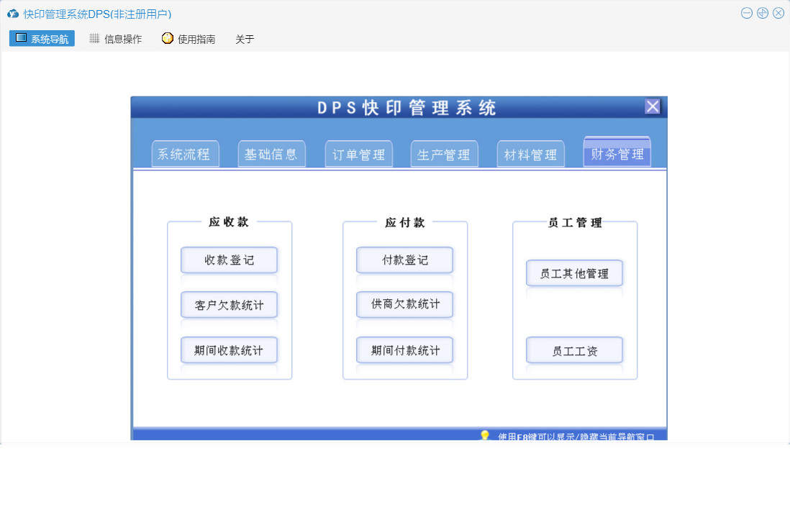790x517 pixels.
Task: Click the window title 快印管理系统DPS(非注册用户)
Action: 97,14
